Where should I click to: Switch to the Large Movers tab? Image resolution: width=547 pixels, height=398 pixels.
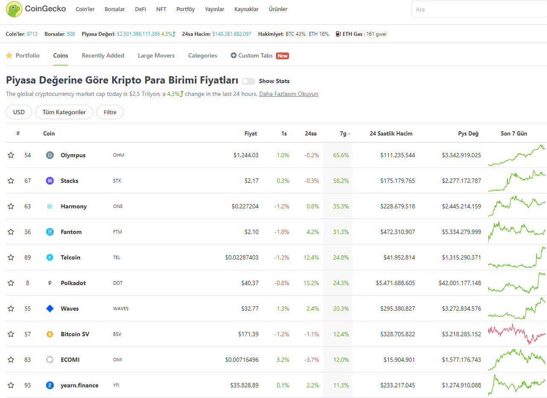[156, 55]
